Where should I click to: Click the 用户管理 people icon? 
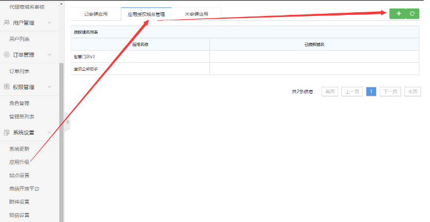click(x=7, y=22)
